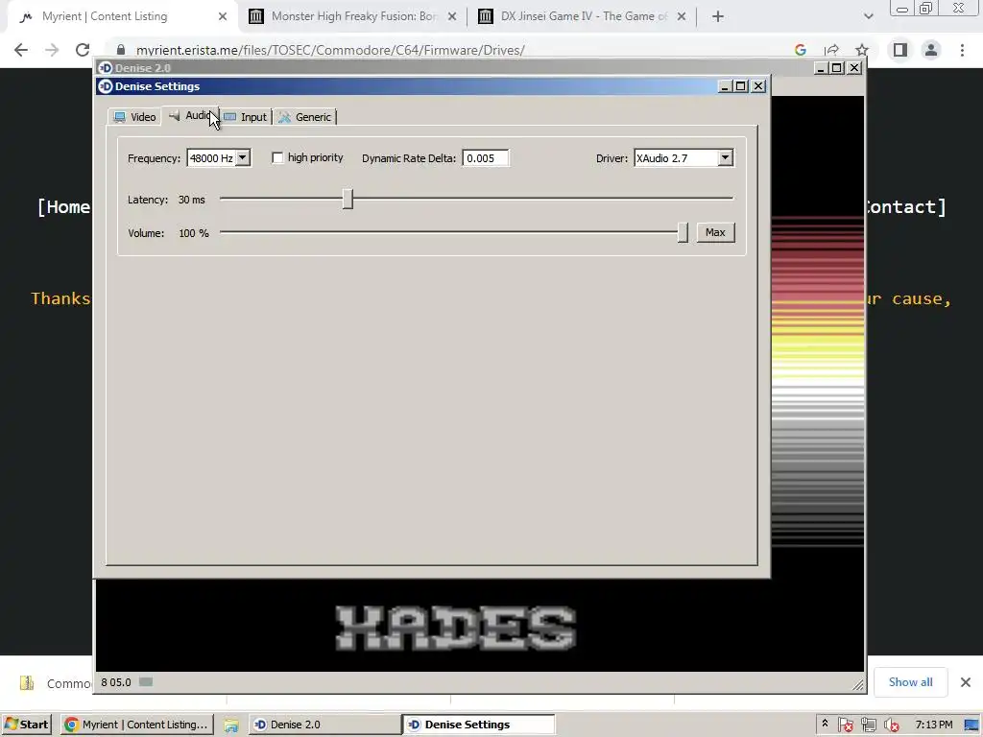Open the Generic settings tab
This screenshot has width=983, height=737.
coord(304,116)
